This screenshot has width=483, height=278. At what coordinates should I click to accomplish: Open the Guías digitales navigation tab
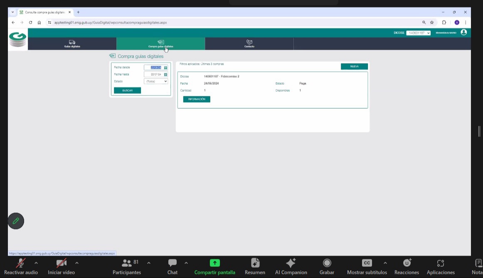tap(72, 44)
